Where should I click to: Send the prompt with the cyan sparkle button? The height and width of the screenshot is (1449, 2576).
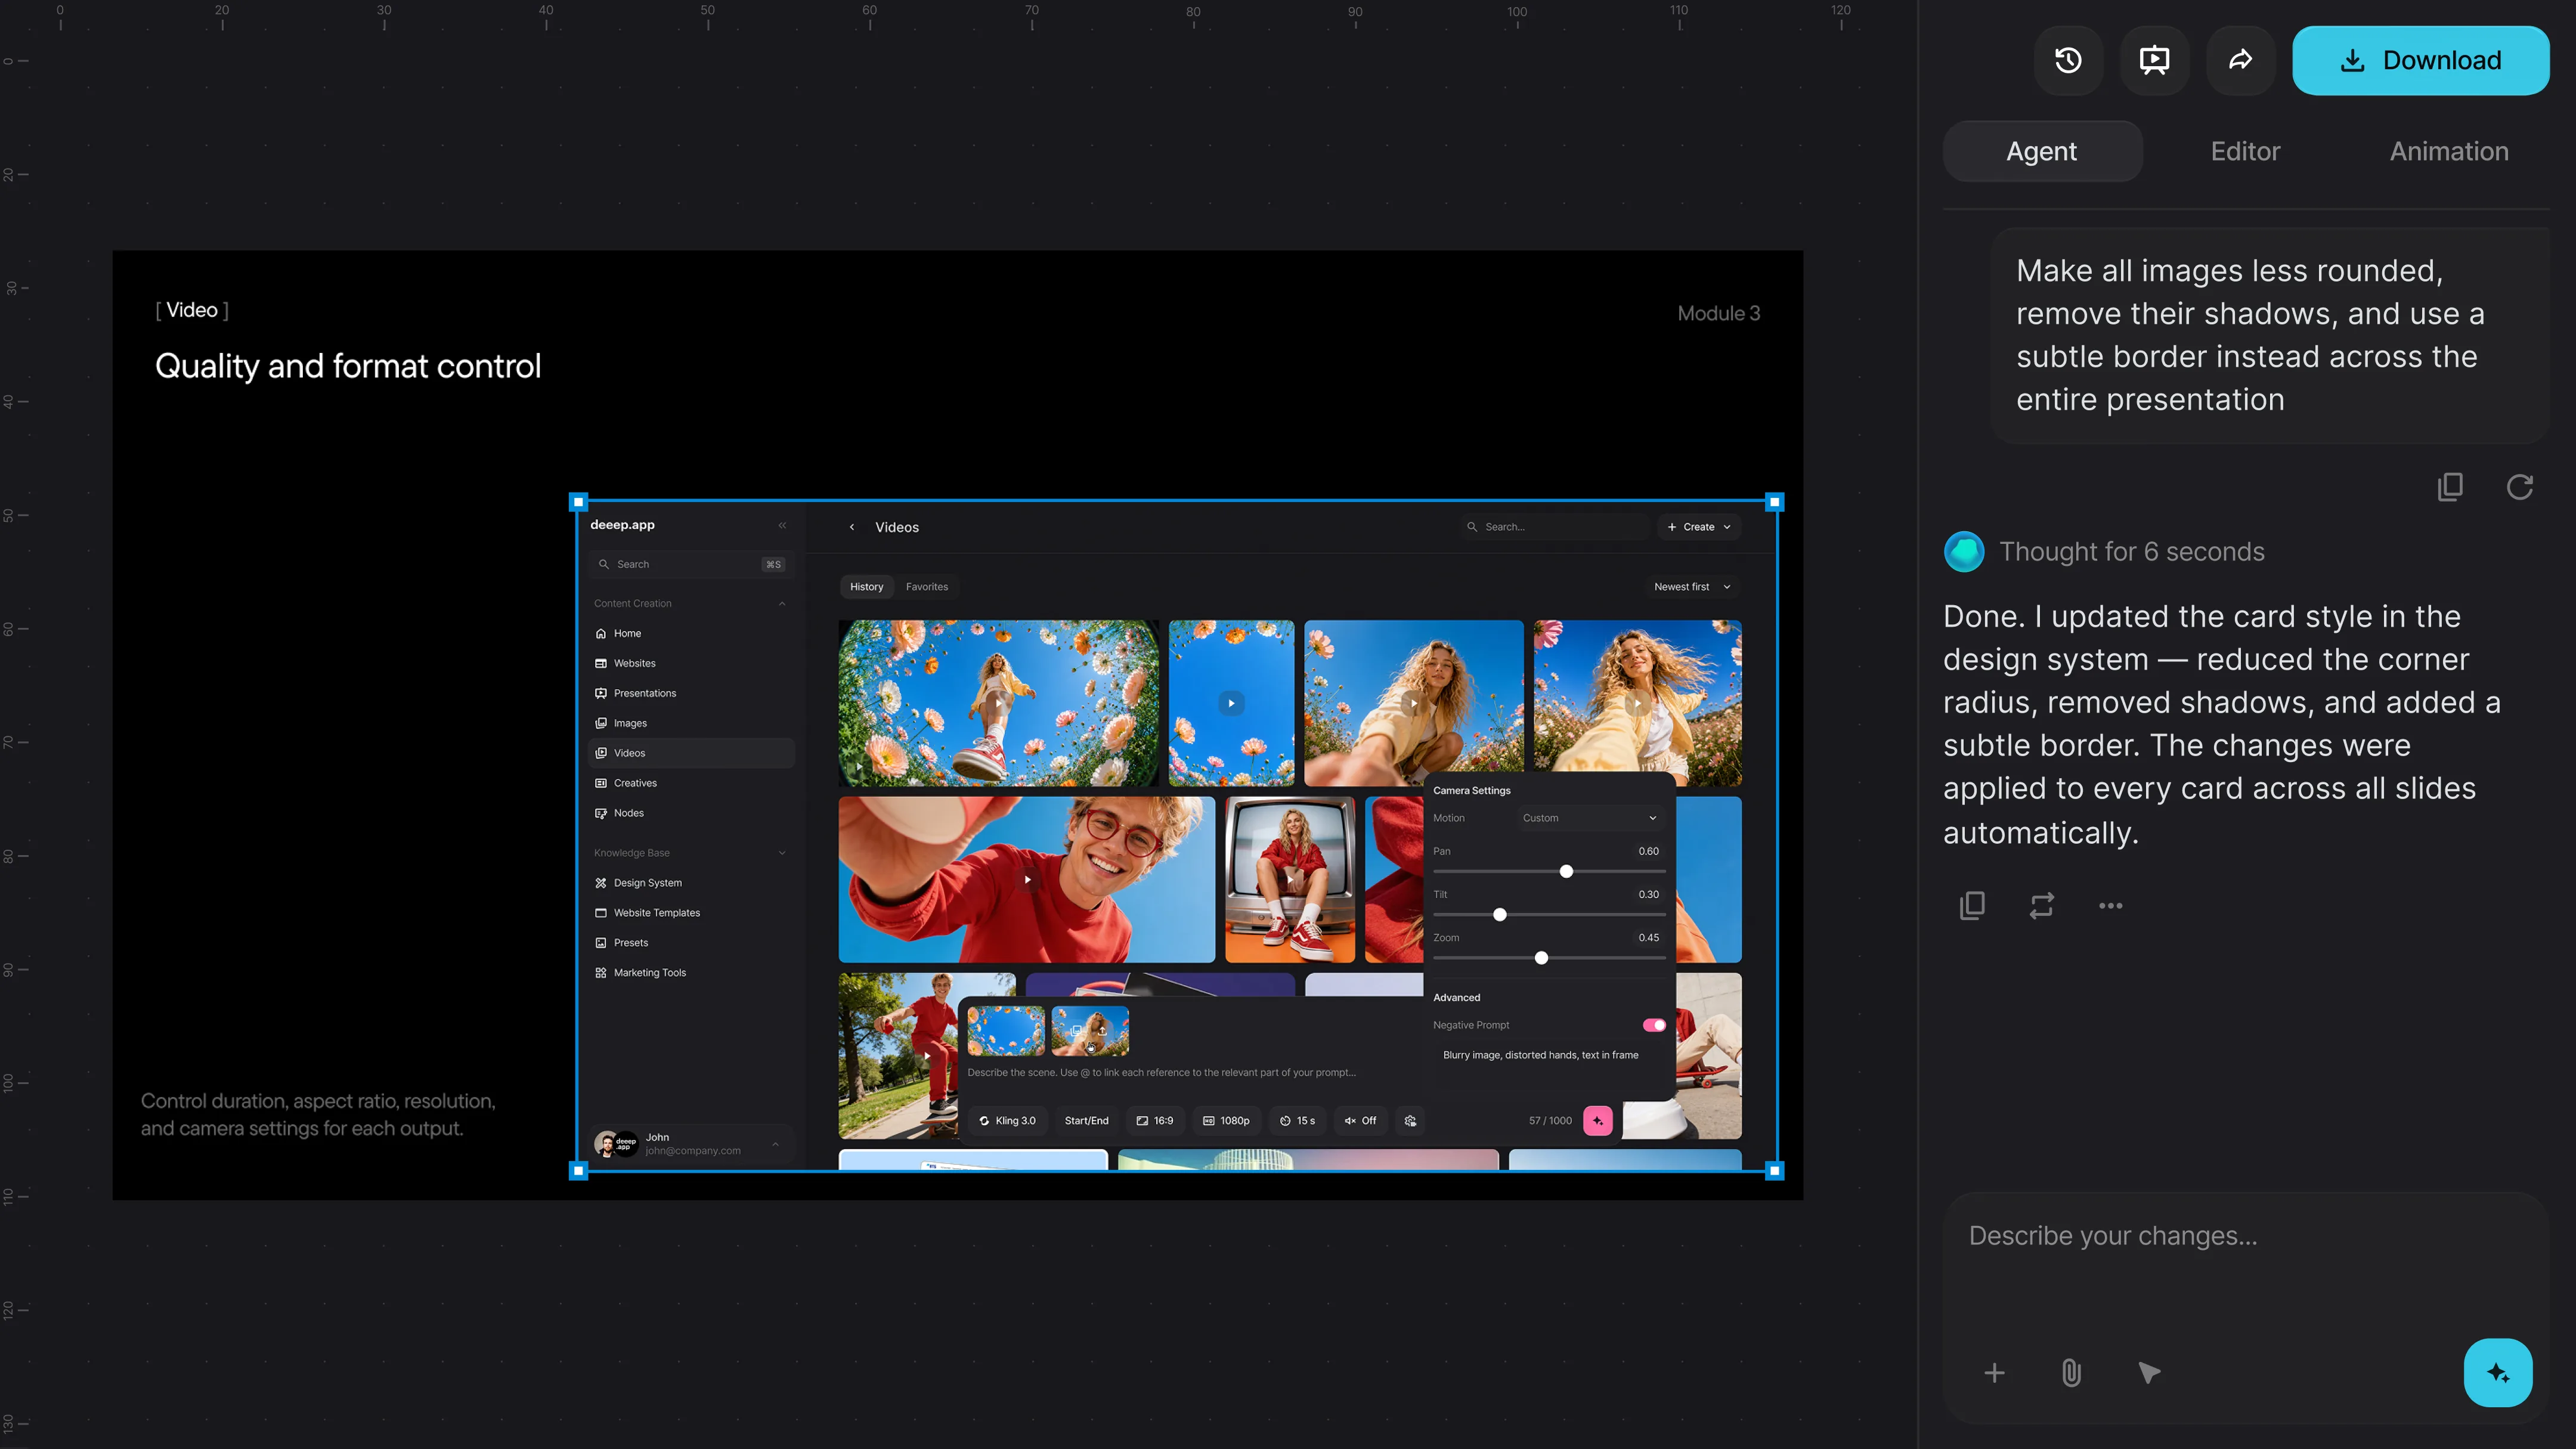(2498, 1373)
